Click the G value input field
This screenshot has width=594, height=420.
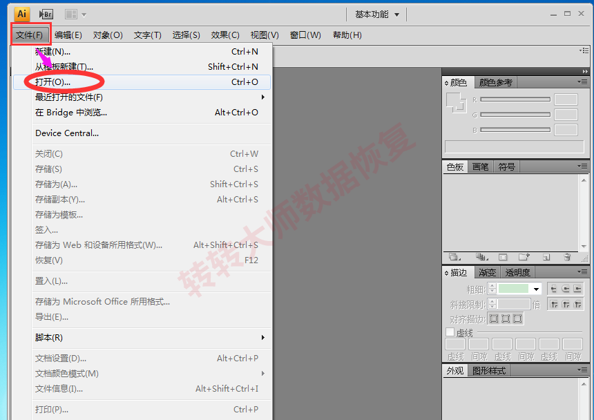(x=566, y=115)
